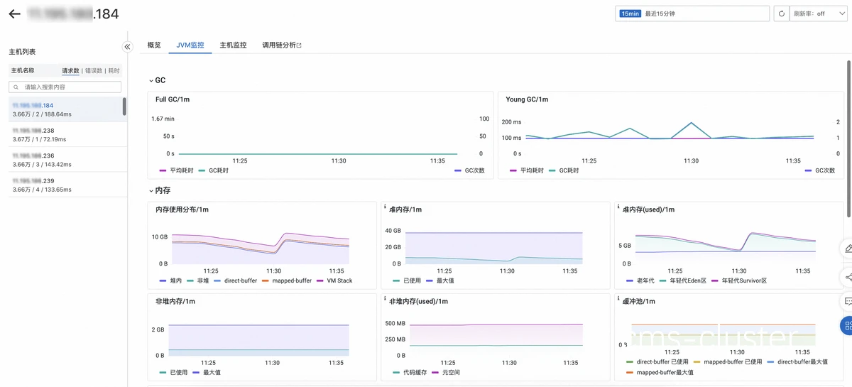Click the info icon beside 堆内存(used)/1m
Image resolution: width=852 pixels, height=387 pixels.
click(x=618, y=207)
